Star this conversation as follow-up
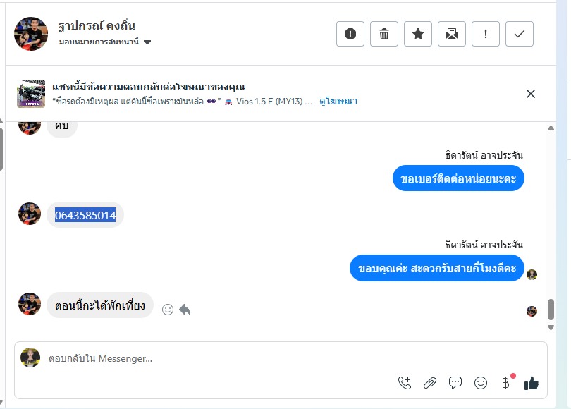Viewport: 571px width, 409px height. point(418,34)
